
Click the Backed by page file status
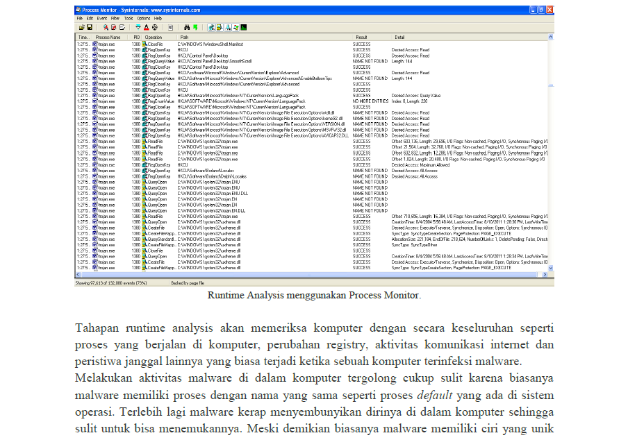[x=188, y=282]
